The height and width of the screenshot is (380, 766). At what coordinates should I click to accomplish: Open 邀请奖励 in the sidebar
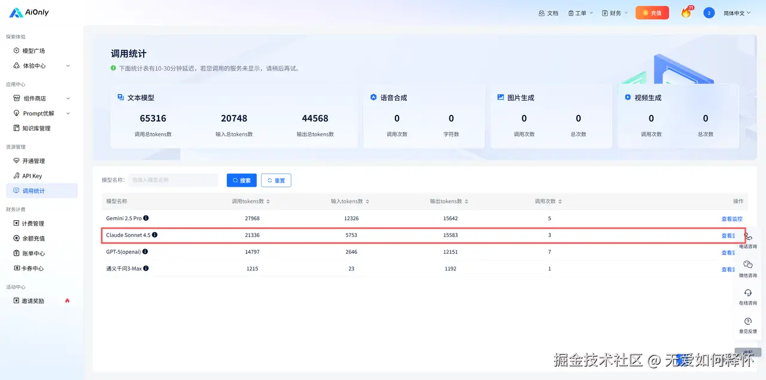click(29, 301)
